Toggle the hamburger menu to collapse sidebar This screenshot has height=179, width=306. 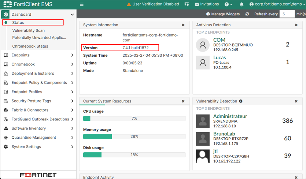click(x=82, y=4)
